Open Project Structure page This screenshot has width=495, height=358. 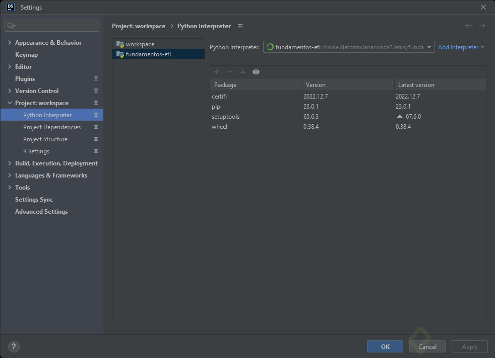coord(45,139)
